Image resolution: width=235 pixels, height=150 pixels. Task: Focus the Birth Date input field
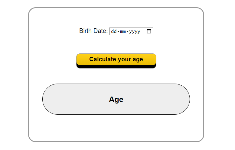(x=131, y=31)
